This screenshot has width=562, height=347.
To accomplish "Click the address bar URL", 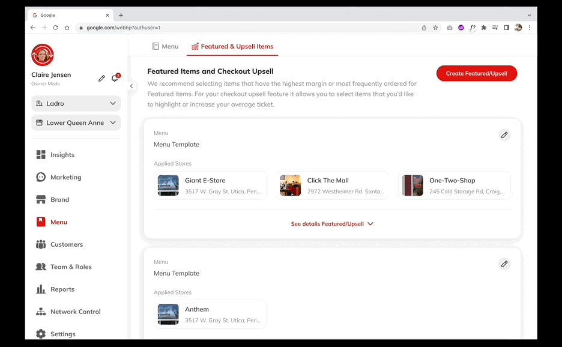I will [123, 28].
